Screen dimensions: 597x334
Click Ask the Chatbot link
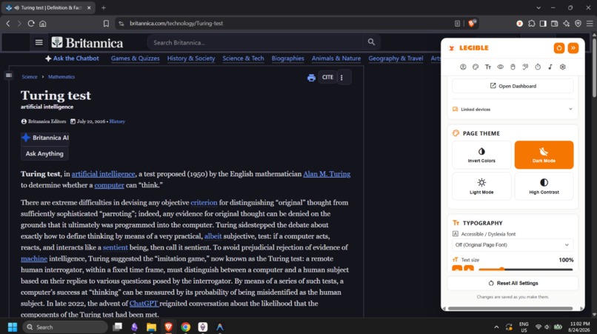click(72, 59)
